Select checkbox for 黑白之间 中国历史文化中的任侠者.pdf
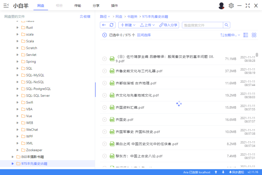 (x=105, y=144)
